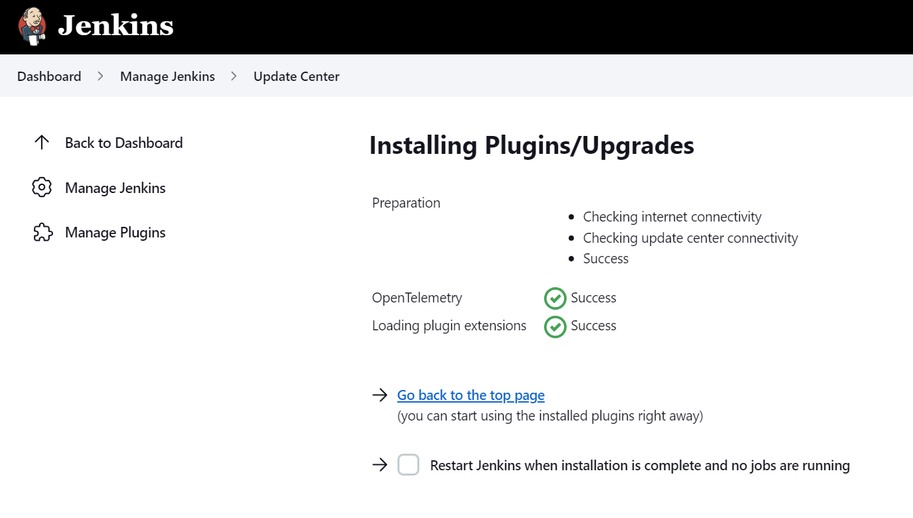Click the arrow icon before Go back link

click(x=380, y=395)
